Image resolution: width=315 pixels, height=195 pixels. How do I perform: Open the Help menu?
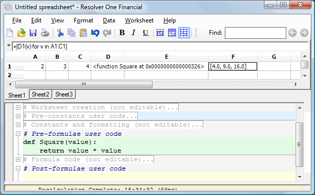(x=170, y=20)
